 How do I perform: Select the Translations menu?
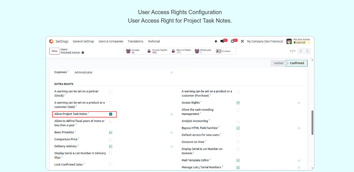point(135,41)
